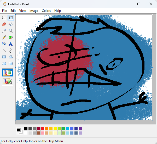Viewport: 157px width, 144px height.
Task: Select the Ellipse shape tool
Action: [4, 63]
